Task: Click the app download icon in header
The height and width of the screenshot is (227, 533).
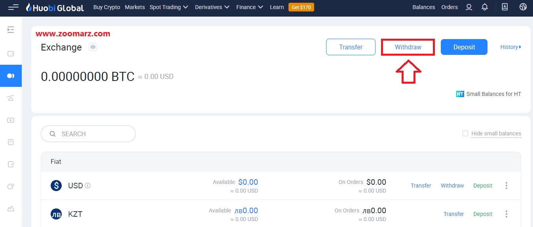Action: (505, 7)
